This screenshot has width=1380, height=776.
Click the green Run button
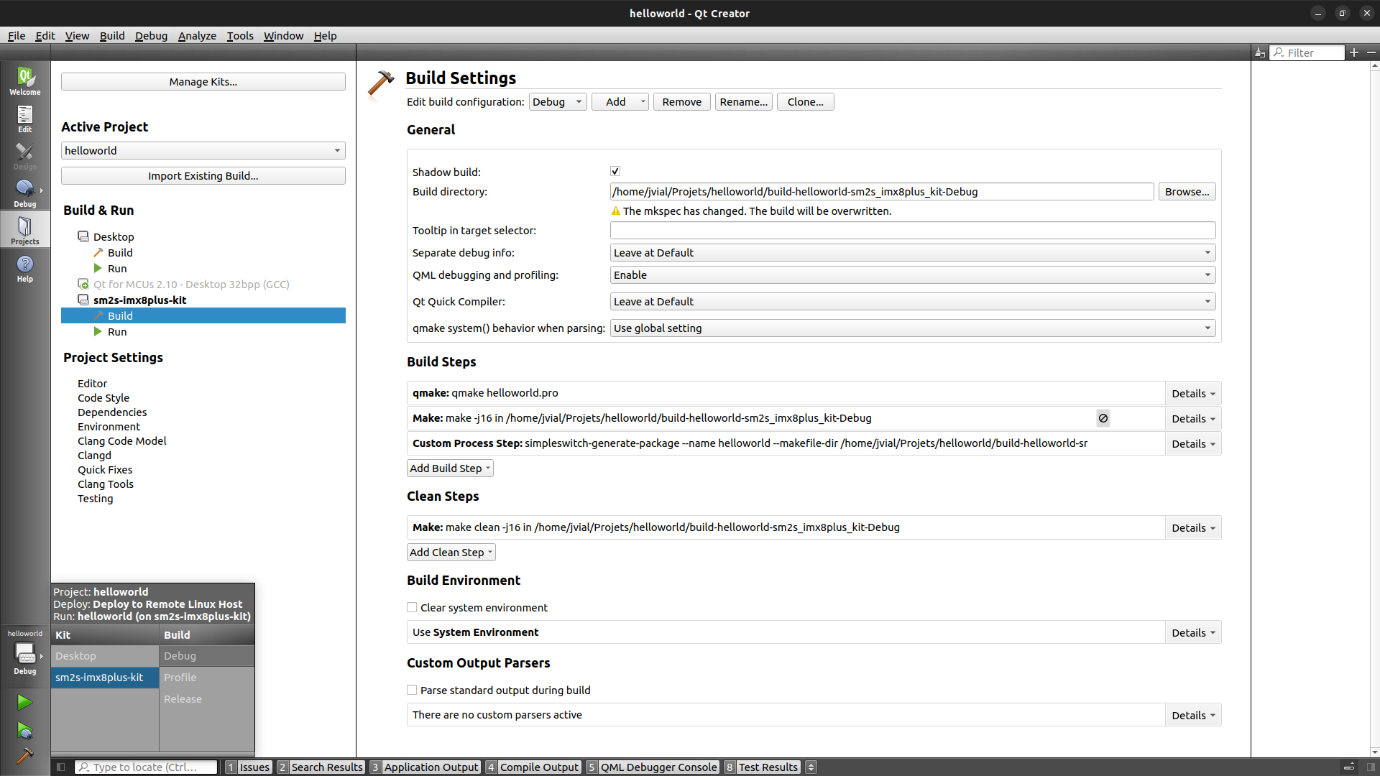click(24, 702)
